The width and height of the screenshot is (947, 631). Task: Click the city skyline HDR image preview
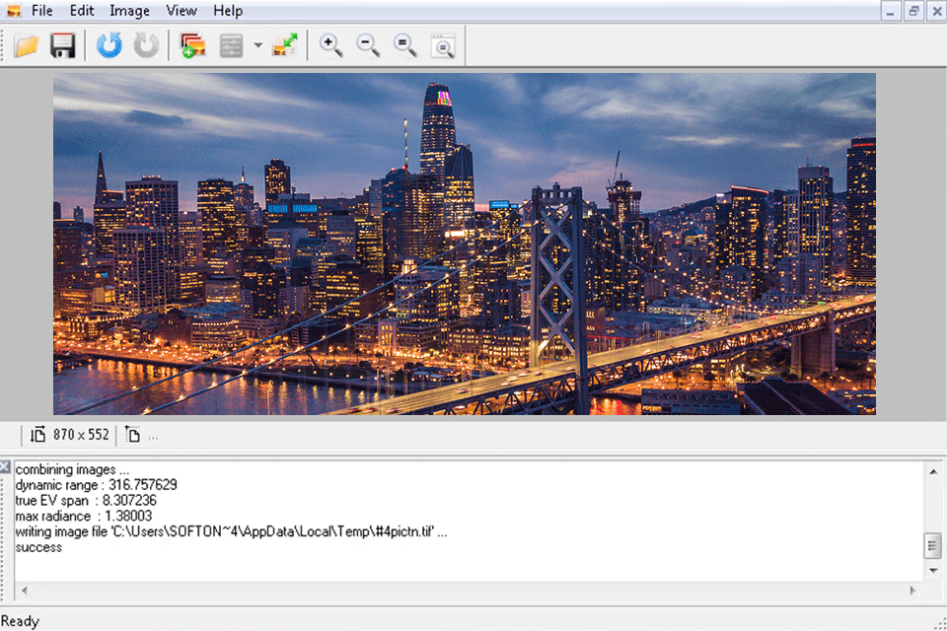[x=465, y=244]
